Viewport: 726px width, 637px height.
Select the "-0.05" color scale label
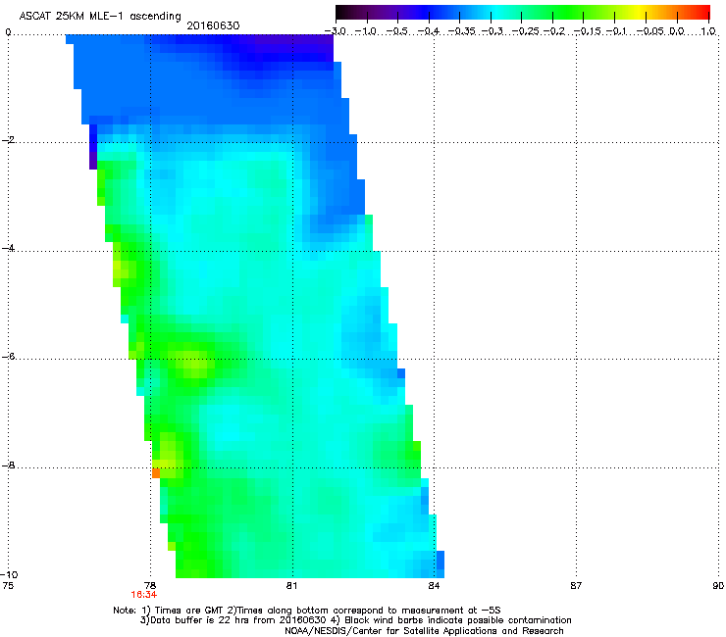pos(650,31)
